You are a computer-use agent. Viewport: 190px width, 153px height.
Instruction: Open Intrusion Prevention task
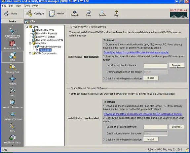pos(13,104)
